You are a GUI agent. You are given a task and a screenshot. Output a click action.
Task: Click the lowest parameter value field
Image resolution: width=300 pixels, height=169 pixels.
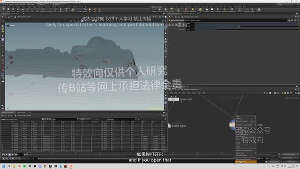[x=190, y=30]
